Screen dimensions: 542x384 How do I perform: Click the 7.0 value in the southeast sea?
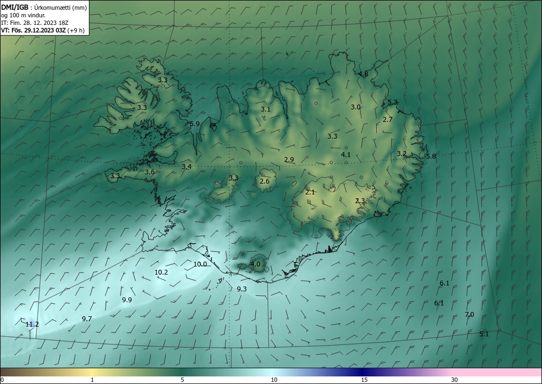(x=469, y=314)
